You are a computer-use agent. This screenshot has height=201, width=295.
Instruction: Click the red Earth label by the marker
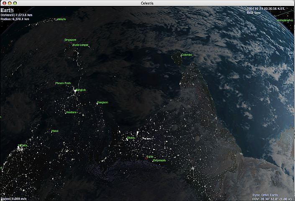coord(150,157)
